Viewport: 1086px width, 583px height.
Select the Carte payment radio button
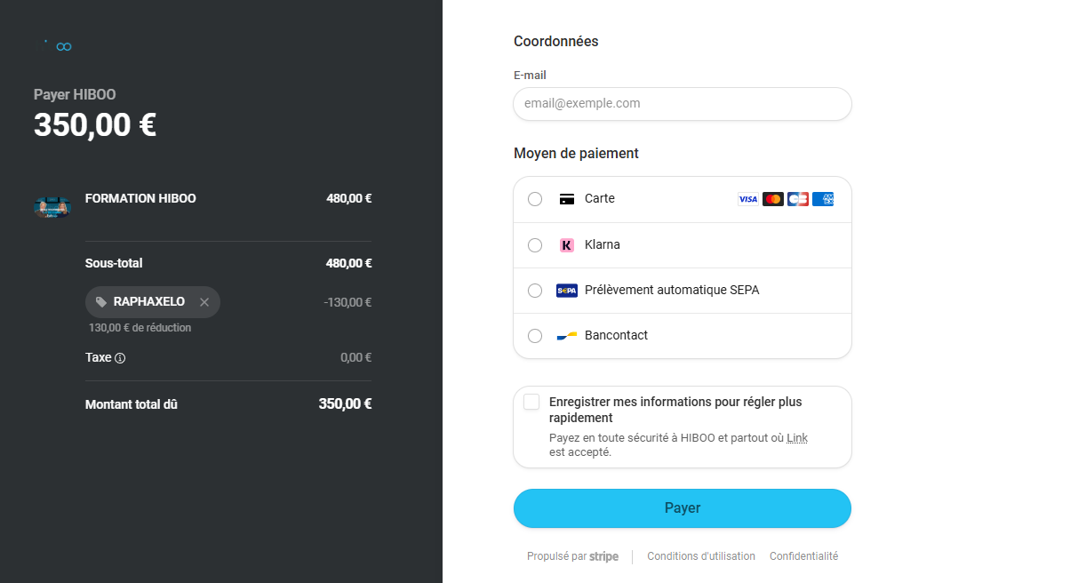pyautogui.click(x=535, y=199)
